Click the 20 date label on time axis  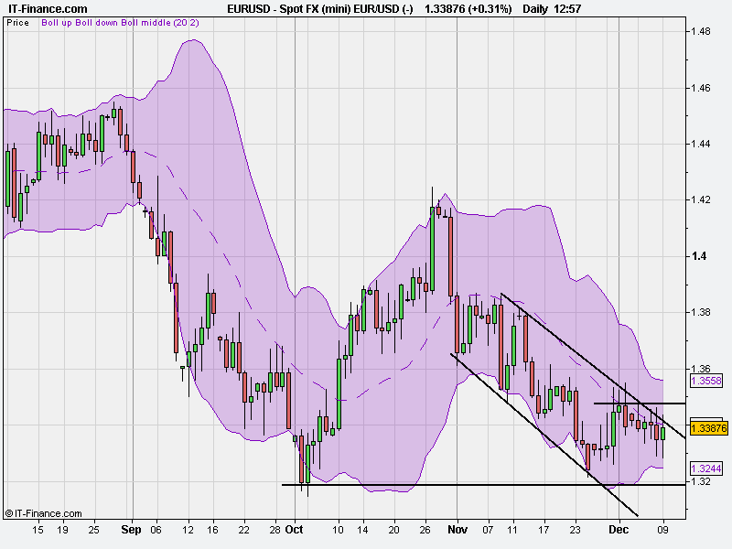[x=394, y=530]
